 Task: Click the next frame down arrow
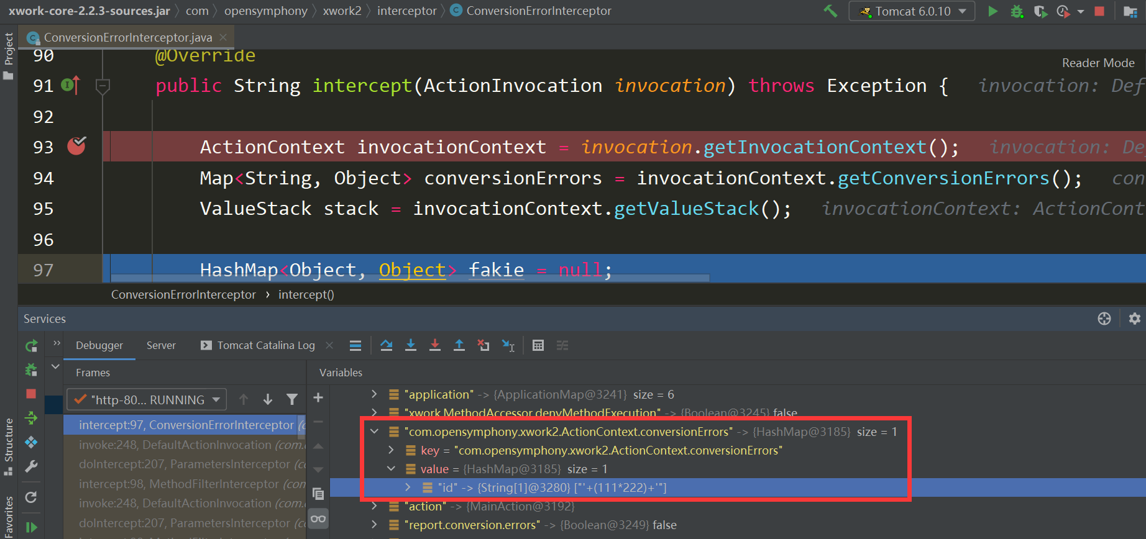(x=268, y=399)
